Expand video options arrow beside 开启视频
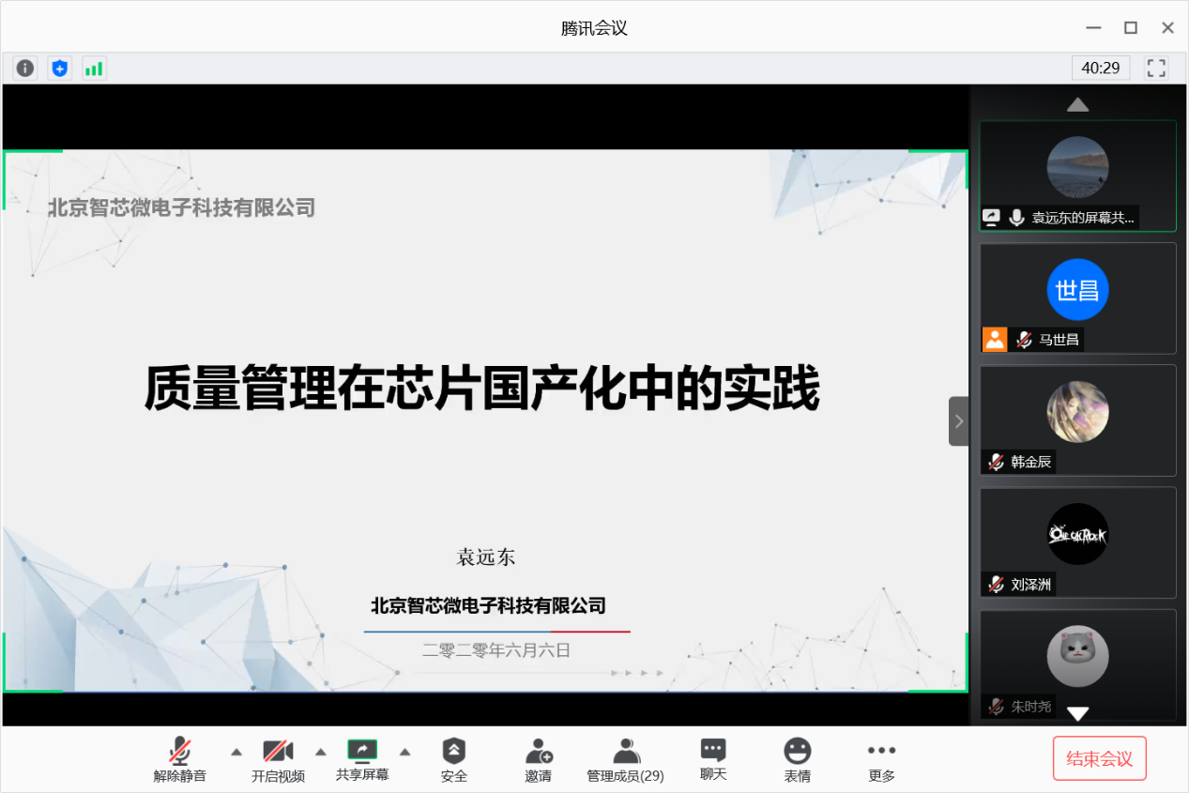 pos(321,752)
